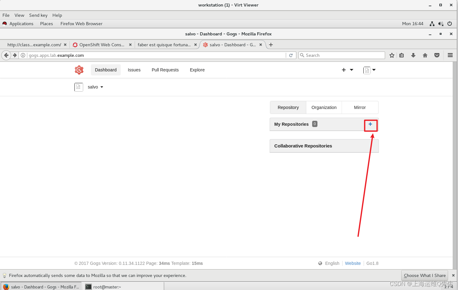The width and height of the screenshot is (458, 290).
Task: Open Explore in Gogs navigation
Action: pos(197,70)
